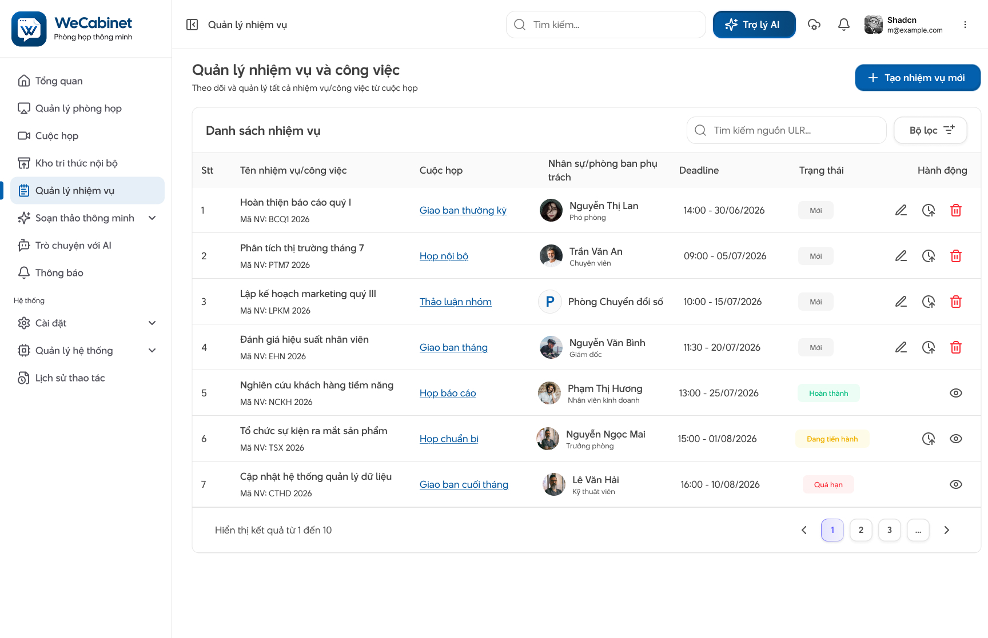Focus Tìm kiếm nguồn ULR search field
Image resolution: width=988 pixels, height=638 pixels.
pyautogui.click(x=787, y=130)
